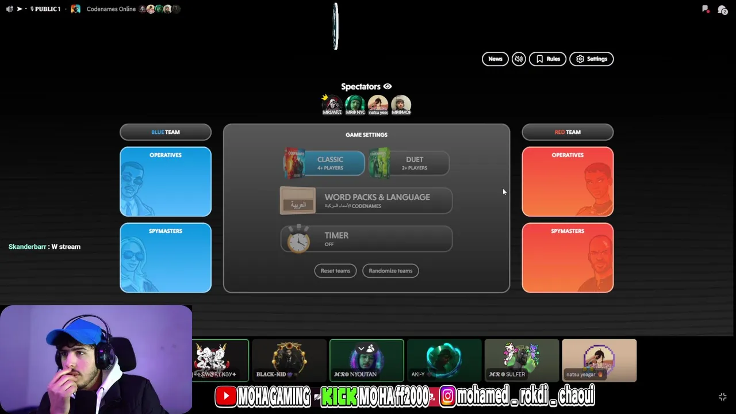Viewport: 736px width, 414px height.
Task: Expand the chevron on the NYOUTAN tile
Action: pos(361,348)
